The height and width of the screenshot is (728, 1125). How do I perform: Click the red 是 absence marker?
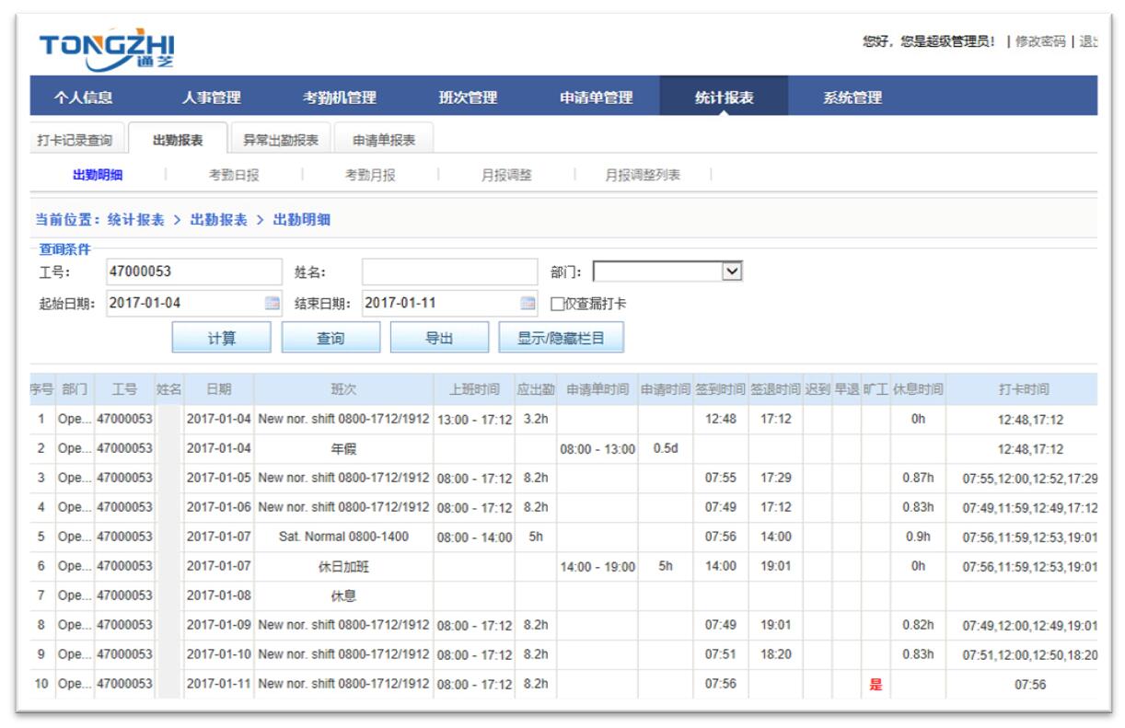(x=876, y=685)
